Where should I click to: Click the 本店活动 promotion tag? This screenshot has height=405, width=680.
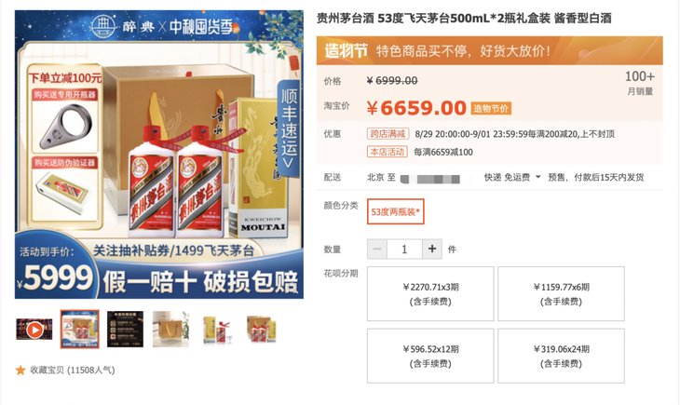click(x=388, y=152)
